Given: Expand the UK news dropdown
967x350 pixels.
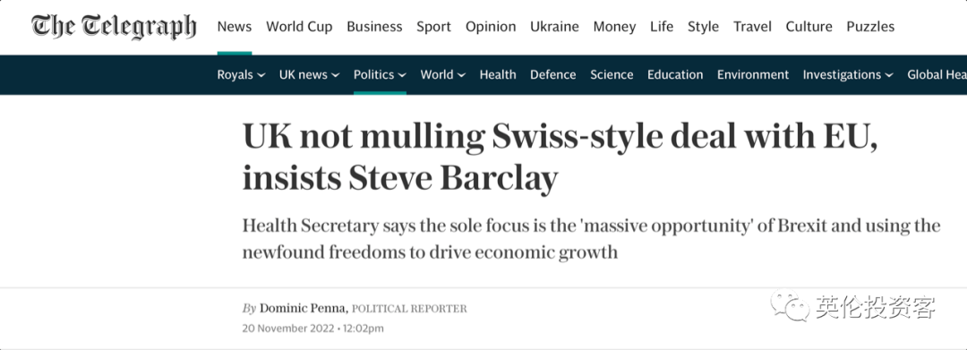Looking at the screenshot, I should (x=309, y=74).
